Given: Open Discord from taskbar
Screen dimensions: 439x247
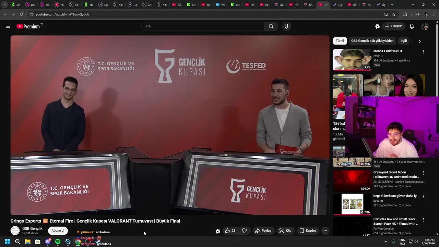Looking at the screenshot, I should click(x=48, y=242).
